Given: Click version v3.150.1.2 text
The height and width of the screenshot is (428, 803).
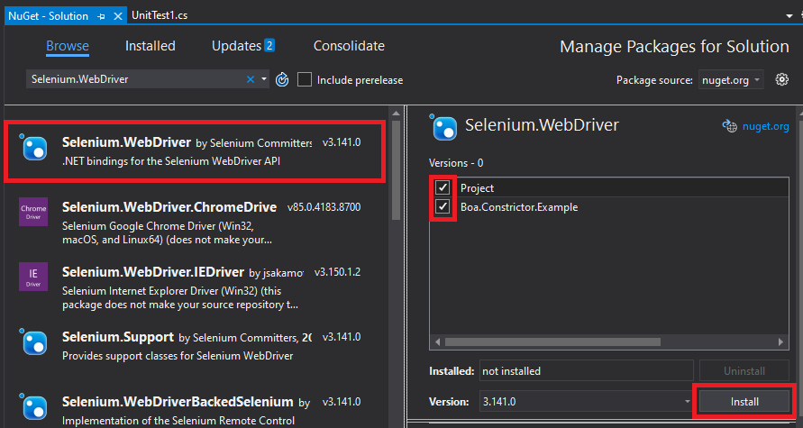Looking at the screenshot, I should (x=337, y=272).
